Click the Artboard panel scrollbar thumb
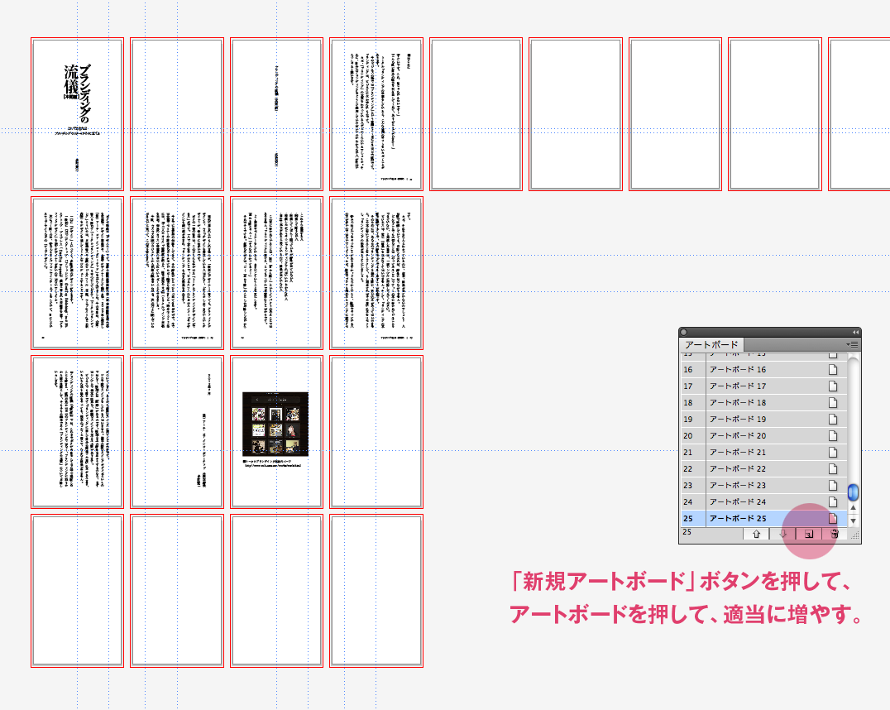Viewport: 890px width, 710px height. pos(853,492)
